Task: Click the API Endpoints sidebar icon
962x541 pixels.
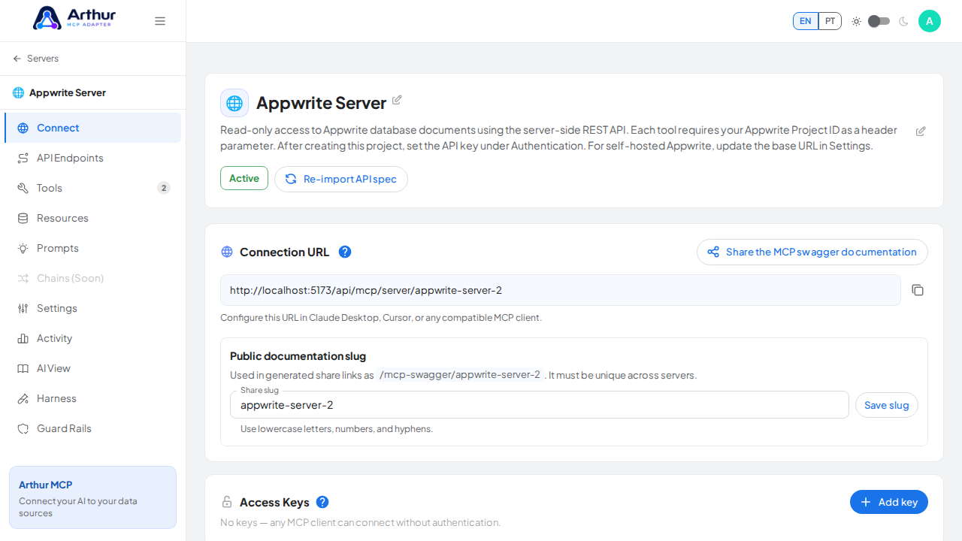Action: click(x=23, y=158)
